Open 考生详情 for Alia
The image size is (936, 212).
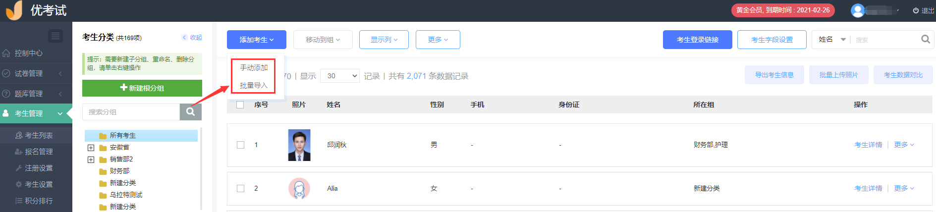[868, 188]
